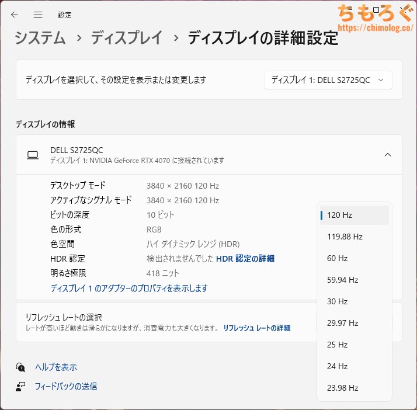Open ディスプレイ 1 adapter properties link
This screenshot has height=410, width=417.
click(x=129, y=288)
